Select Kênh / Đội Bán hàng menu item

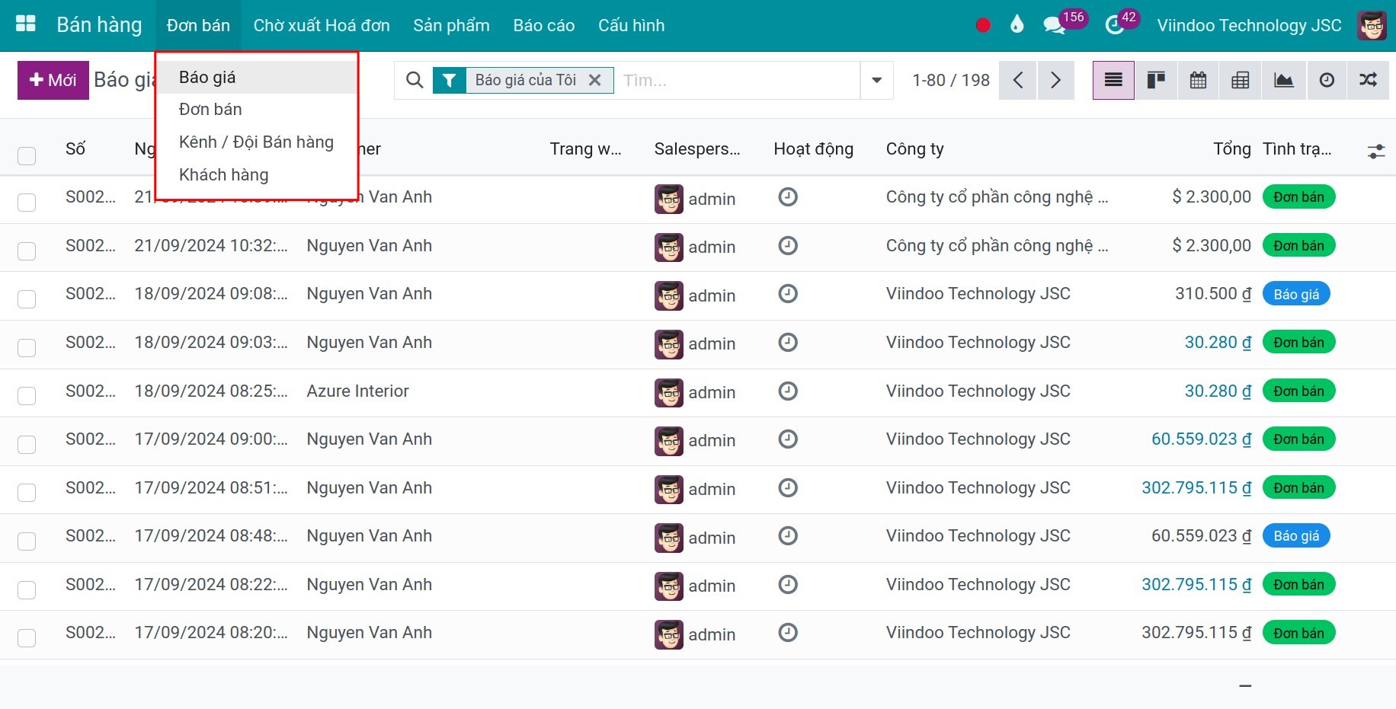(x=256, y=142)
